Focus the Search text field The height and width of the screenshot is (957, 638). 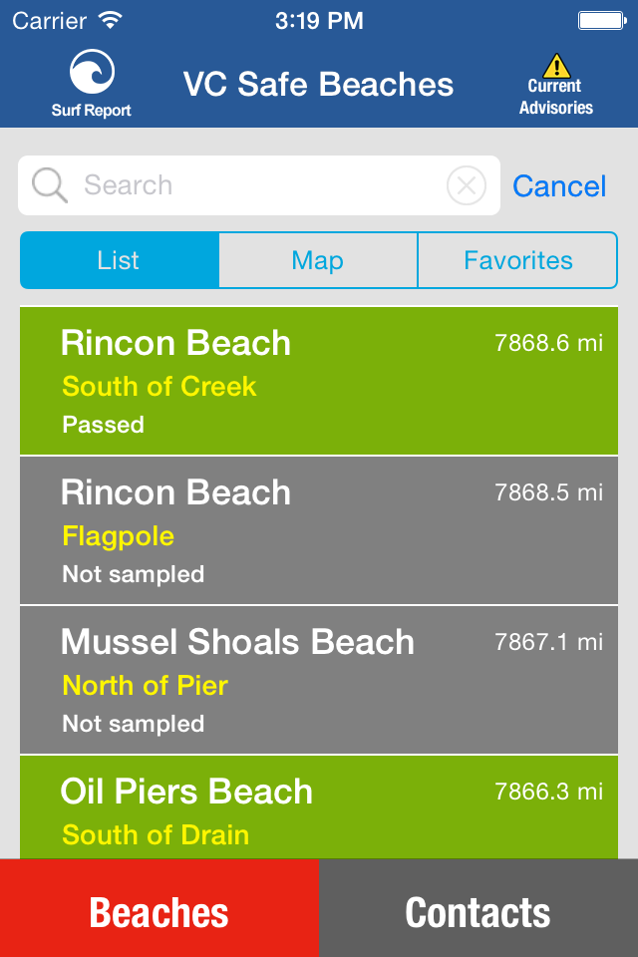click(x=259, y=185)
